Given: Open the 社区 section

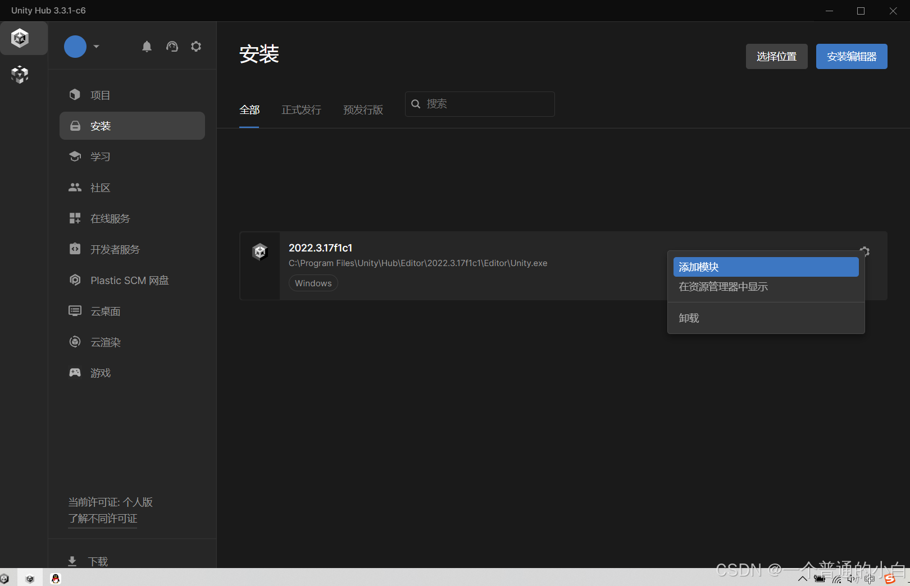Looking at the screenshot, I should pos(132,187).
